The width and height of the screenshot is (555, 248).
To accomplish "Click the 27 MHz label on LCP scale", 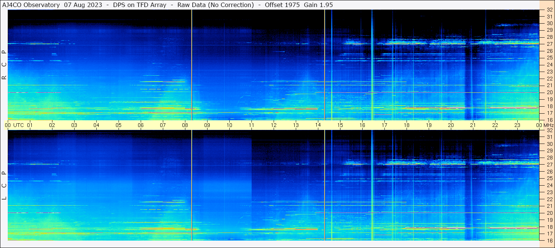I will point(549,165).
